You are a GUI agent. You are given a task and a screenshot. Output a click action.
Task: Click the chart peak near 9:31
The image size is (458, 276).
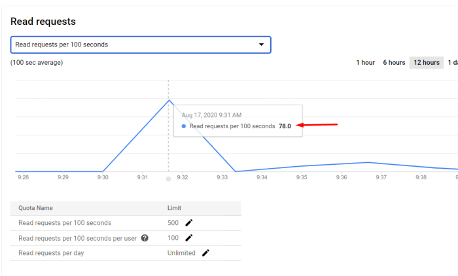tap(169, 100)
